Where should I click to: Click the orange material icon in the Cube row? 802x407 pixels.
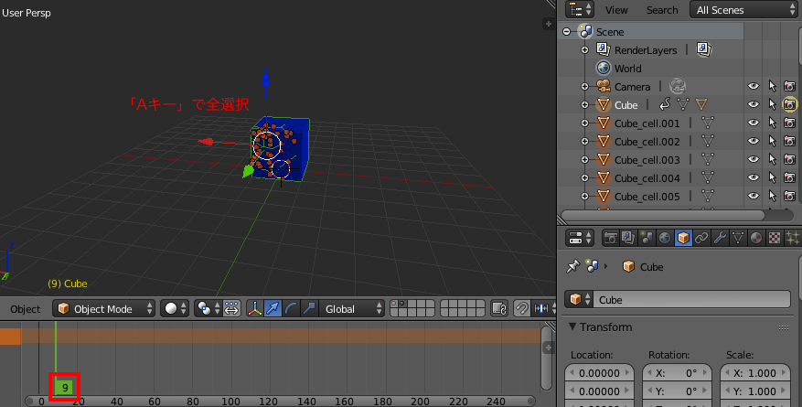pyautogui.click(x=701, y=104)
